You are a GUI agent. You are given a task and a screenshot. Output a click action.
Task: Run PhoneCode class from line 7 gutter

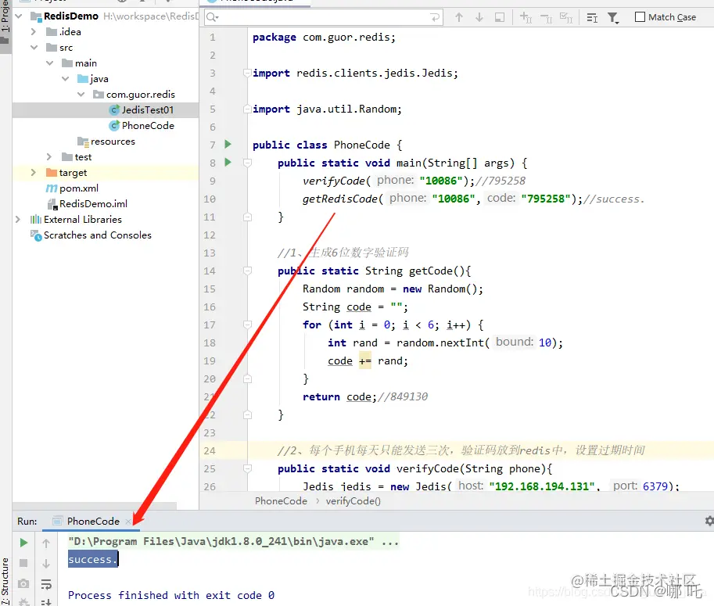coord(228,145)
